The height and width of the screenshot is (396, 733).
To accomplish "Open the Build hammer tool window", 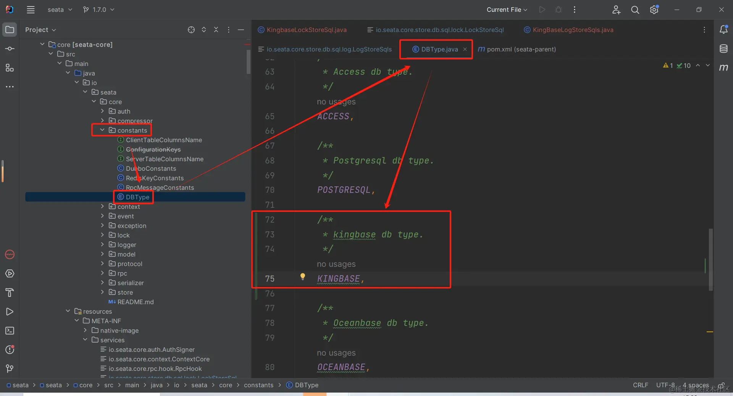I will [x=10, y=293].
